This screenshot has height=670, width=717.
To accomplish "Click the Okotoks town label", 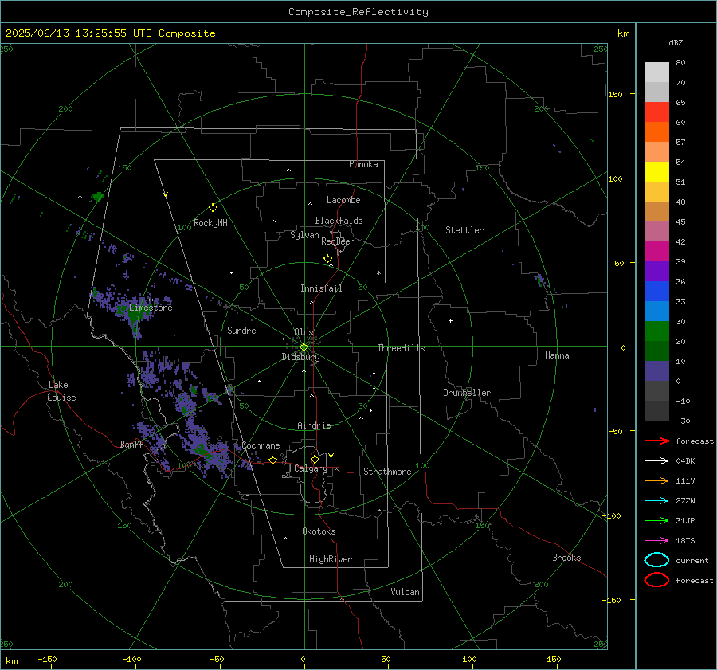I will coord(319,531).
